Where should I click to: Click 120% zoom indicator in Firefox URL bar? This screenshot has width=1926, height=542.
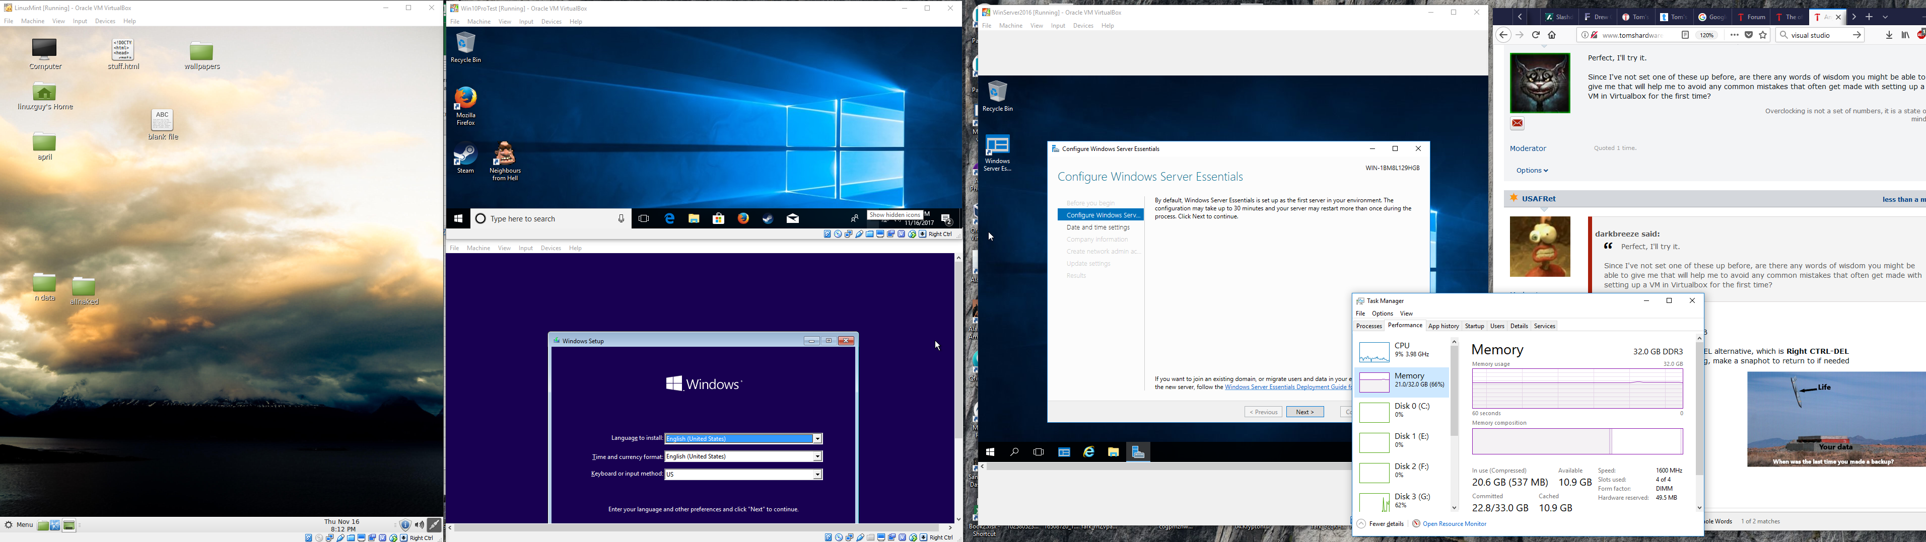(1707, 35)
